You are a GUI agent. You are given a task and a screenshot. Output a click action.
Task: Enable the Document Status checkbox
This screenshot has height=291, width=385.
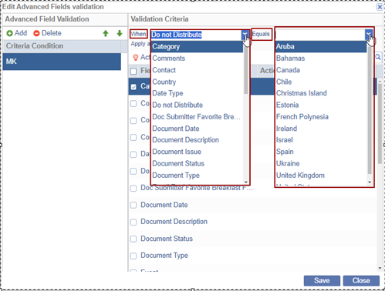(x=133, y=239)
